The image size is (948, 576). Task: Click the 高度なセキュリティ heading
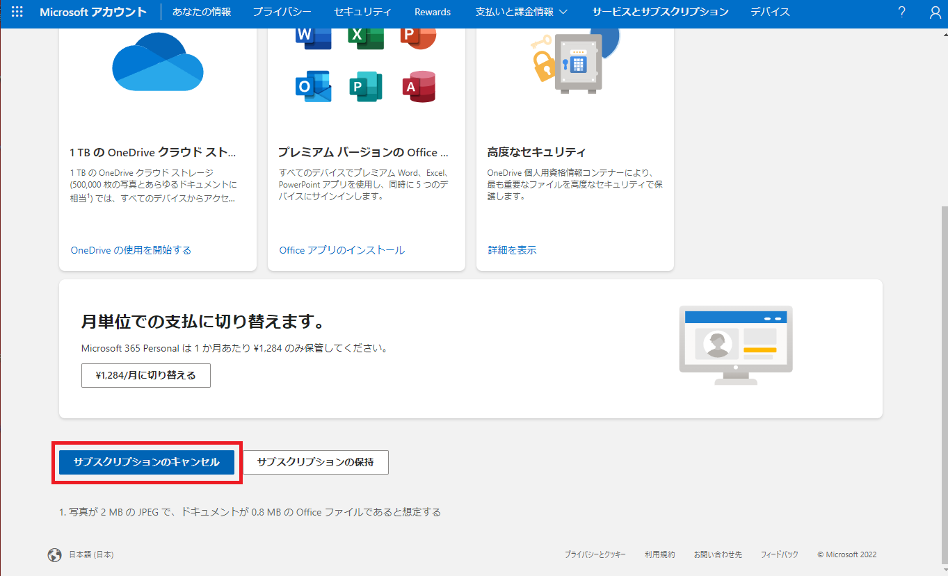[x=536, y=152]
